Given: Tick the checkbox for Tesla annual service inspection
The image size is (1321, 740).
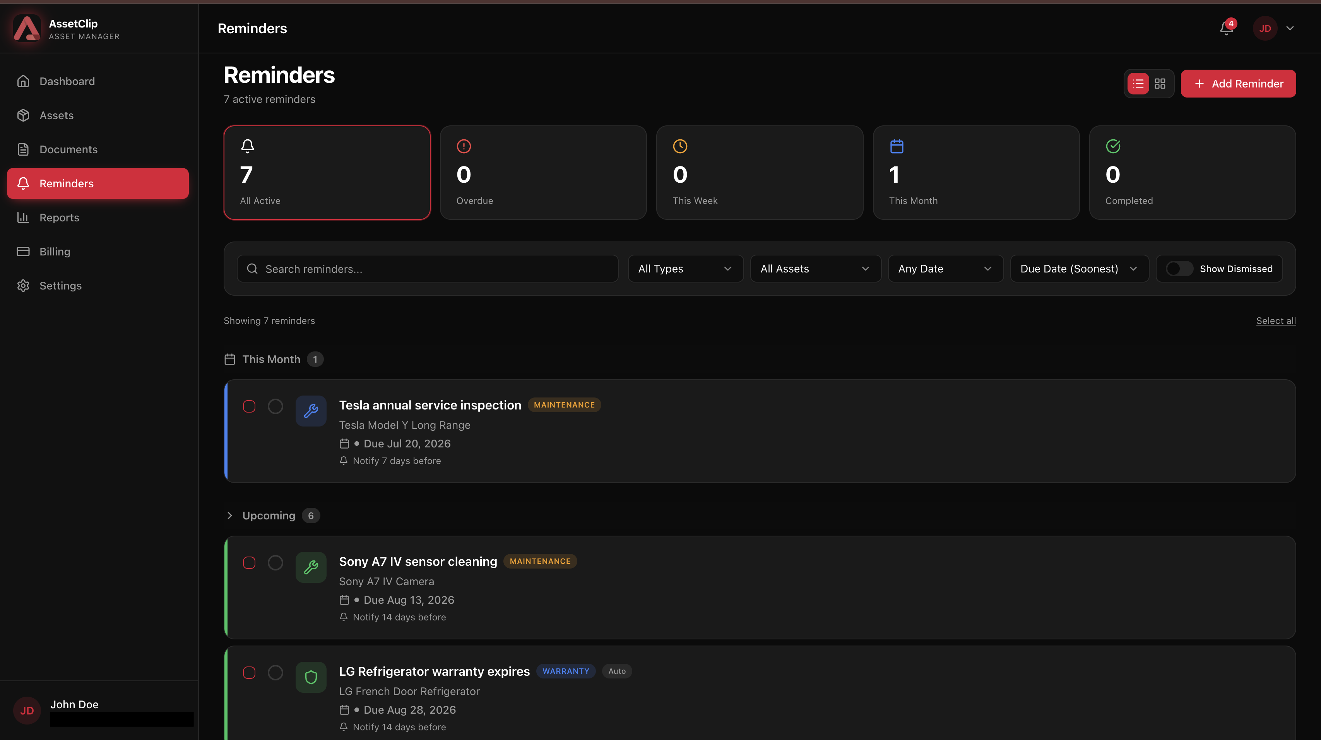Looking at the screenshot, I should [249, 407].
